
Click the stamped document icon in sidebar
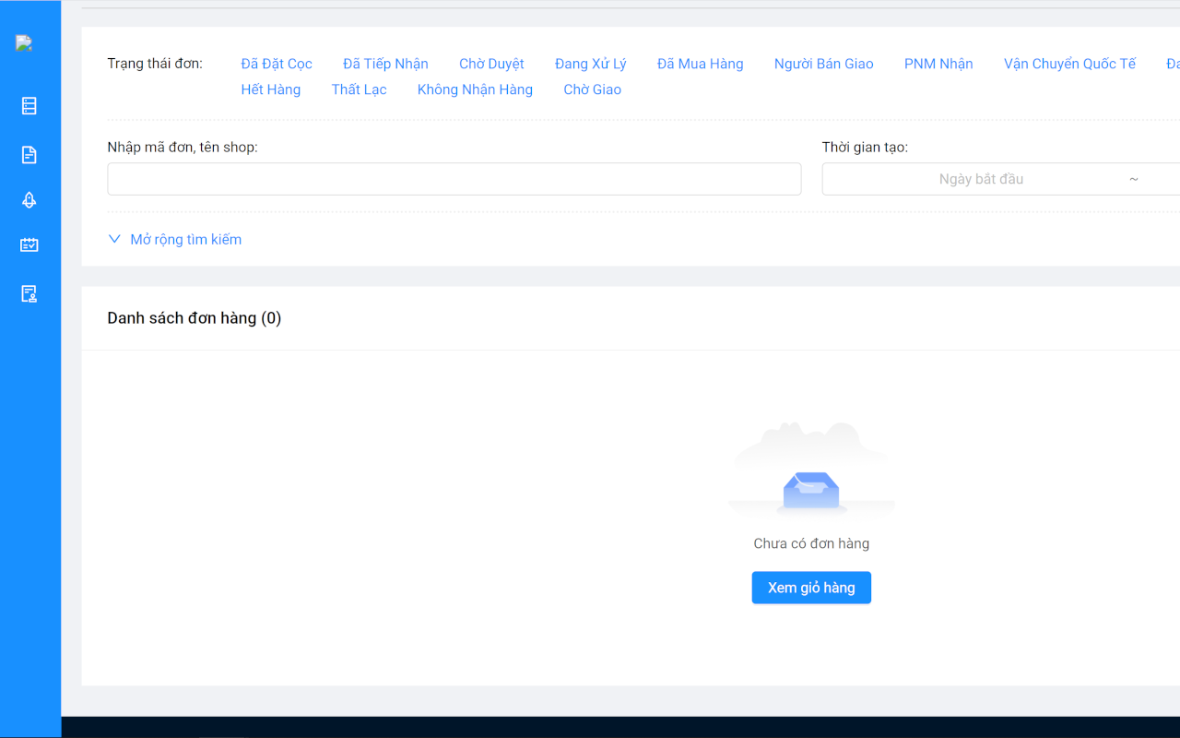(29, 294)
